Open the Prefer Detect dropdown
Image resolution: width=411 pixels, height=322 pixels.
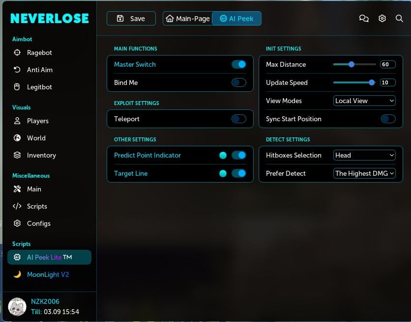364,173
